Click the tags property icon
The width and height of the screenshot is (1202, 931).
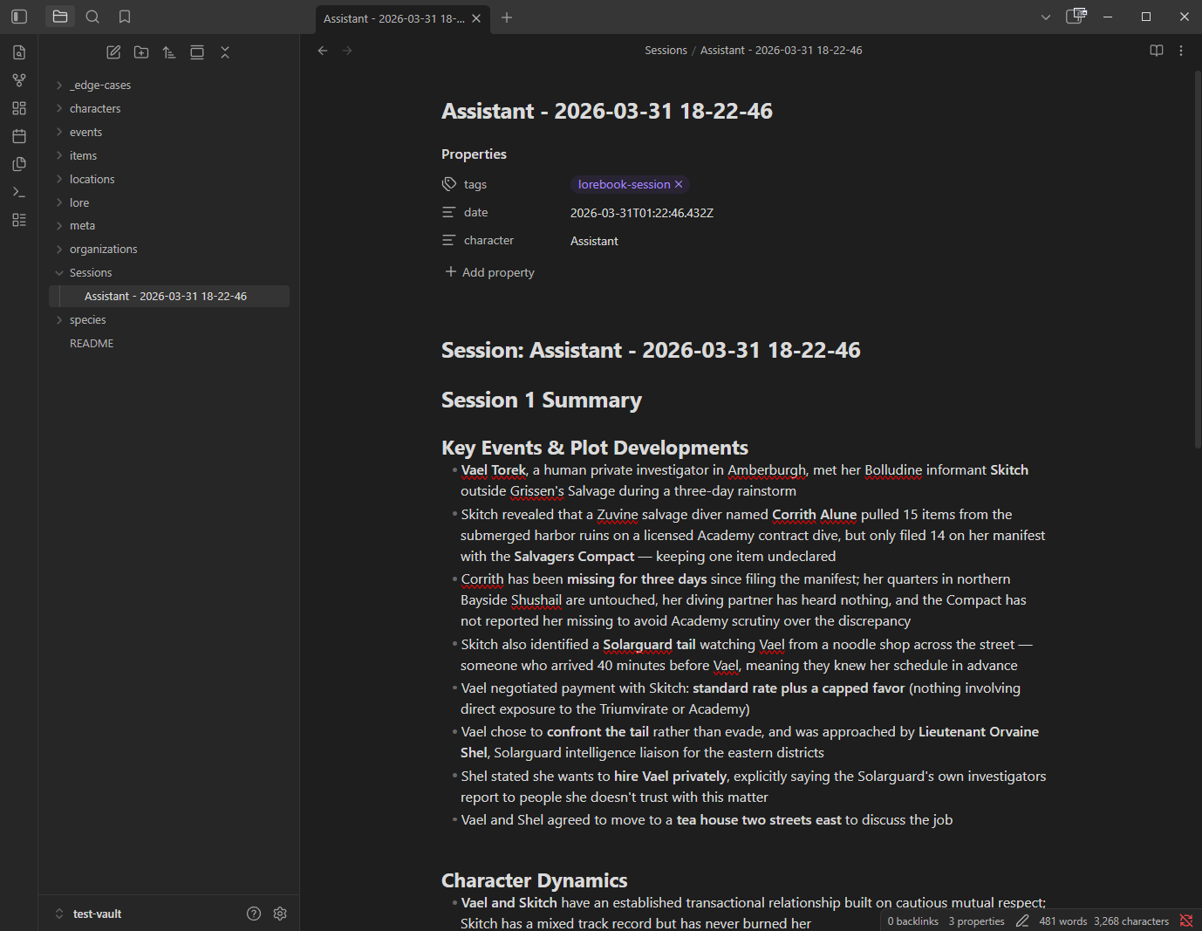[449, 184]
